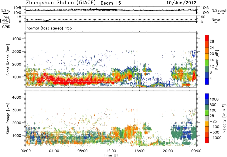The height and width of the screenshot is (157, 227).
Task: Click the red top segment of Power colorbar
Action: [x=207, y=38]
